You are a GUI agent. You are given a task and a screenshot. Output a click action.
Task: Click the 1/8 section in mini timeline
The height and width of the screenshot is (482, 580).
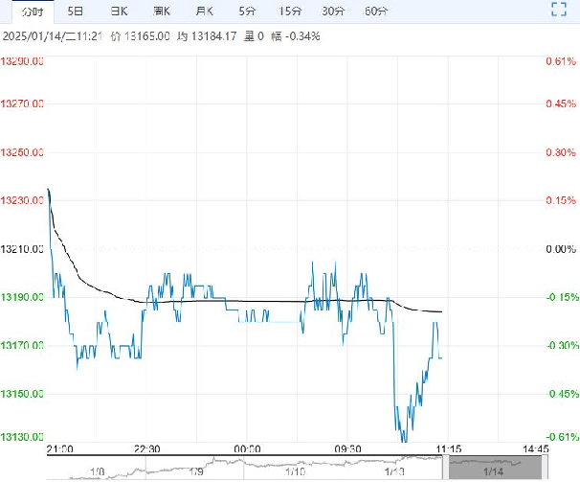coord(97,471)
